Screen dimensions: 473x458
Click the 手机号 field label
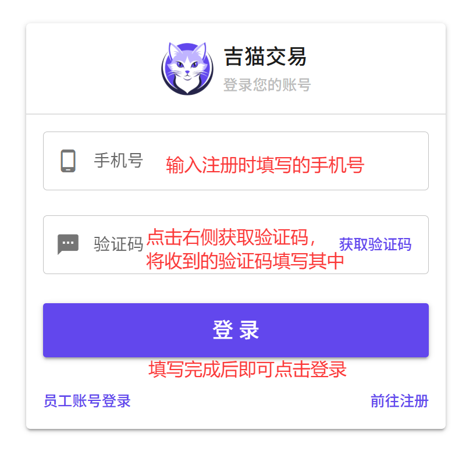[118, 161]
